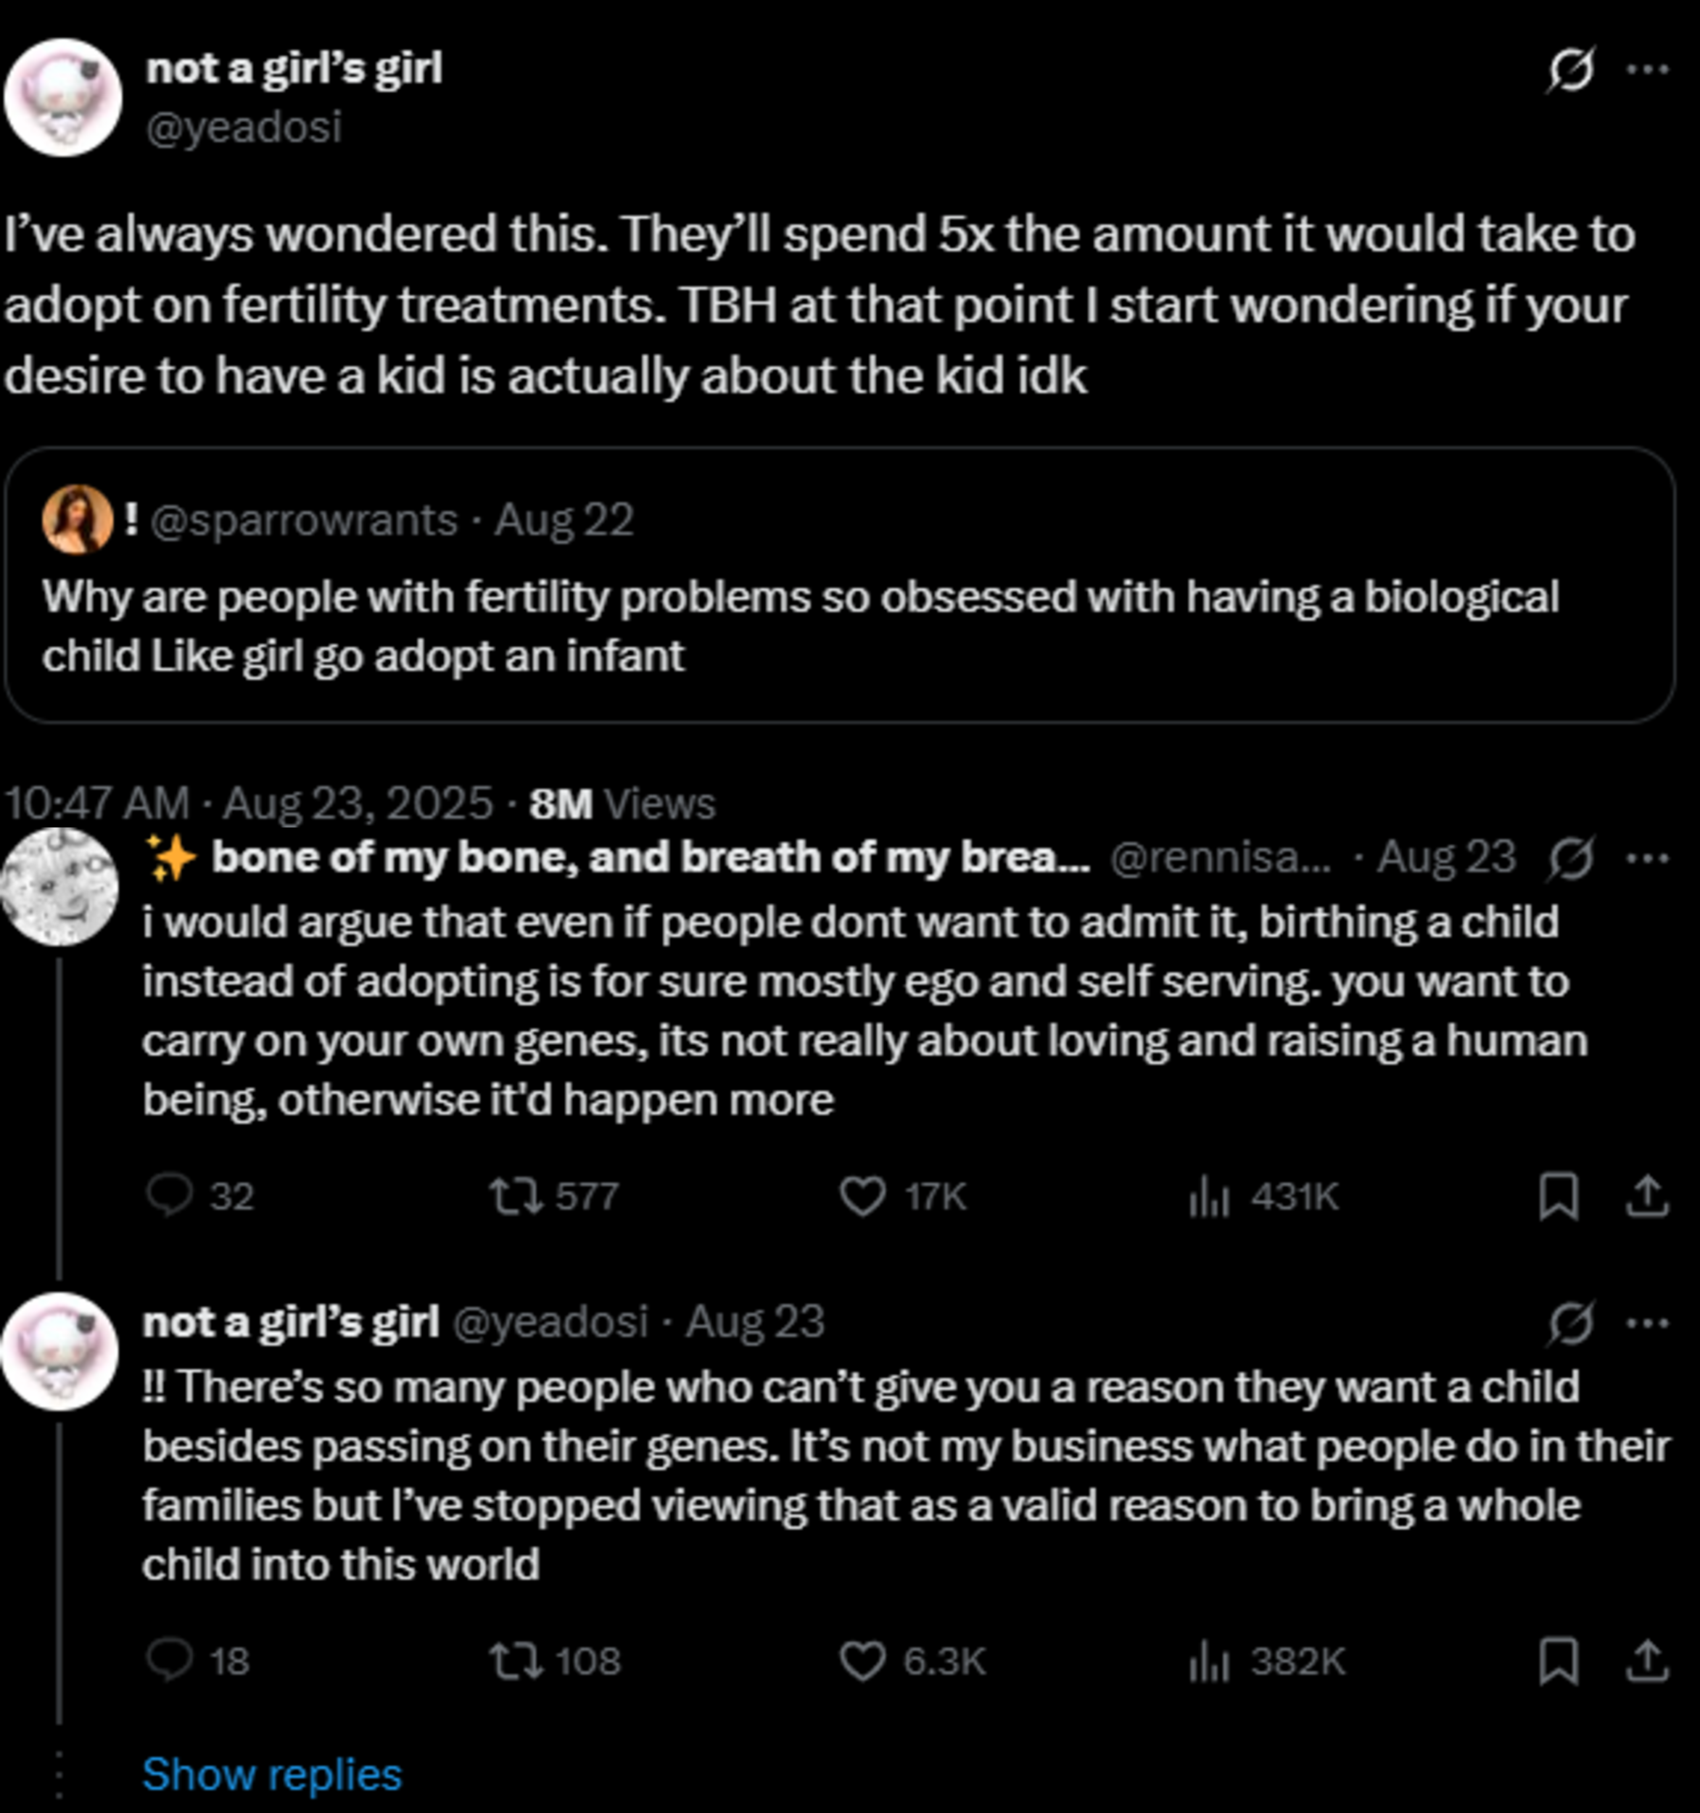Open more options on the rennisa reply
This screenshot has width=1700, height=1813.
1648,858
